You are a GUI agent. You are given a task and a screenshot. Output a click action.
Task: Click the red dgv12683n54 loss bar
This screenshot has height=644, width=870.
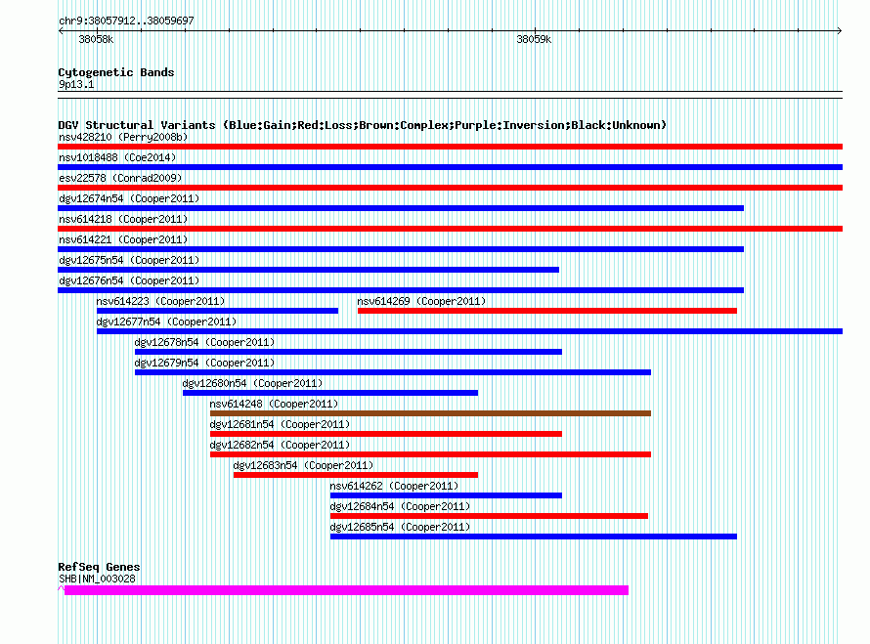tap(356, 475)
